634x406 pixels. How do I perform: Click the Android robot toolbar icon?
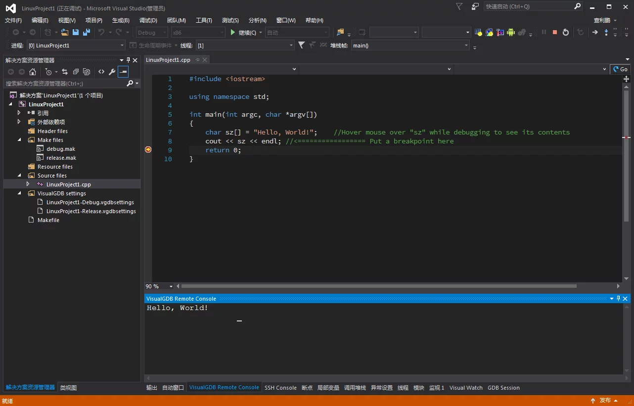click(511, 32)
